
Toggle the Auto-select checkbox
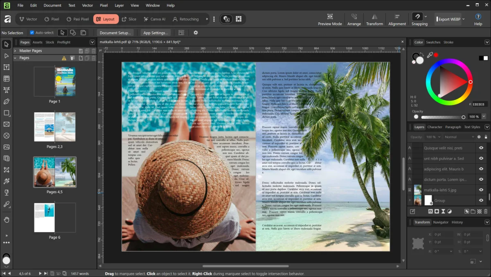tap(32, 33)
